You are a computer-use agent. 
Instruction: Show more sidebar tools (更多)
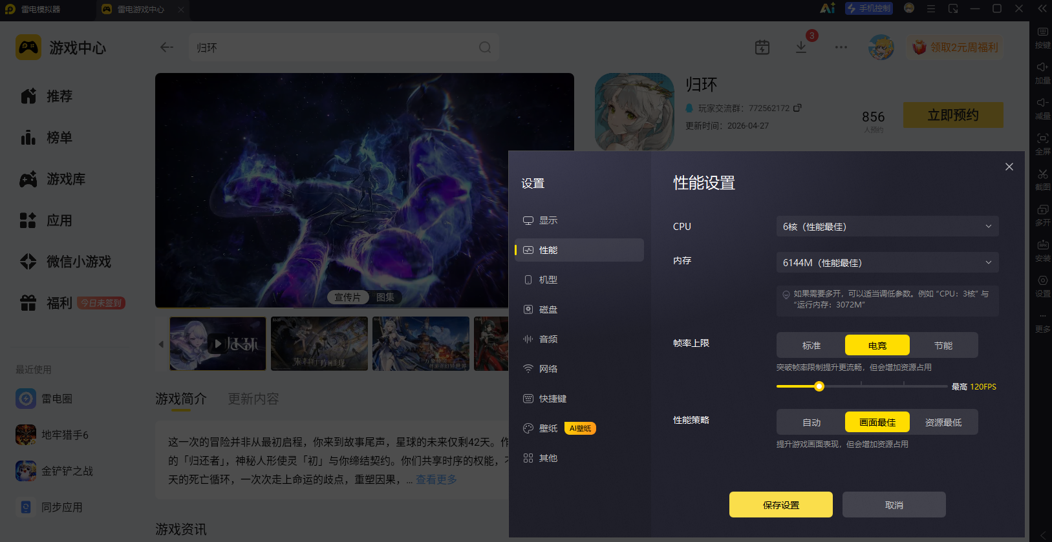1042,322
